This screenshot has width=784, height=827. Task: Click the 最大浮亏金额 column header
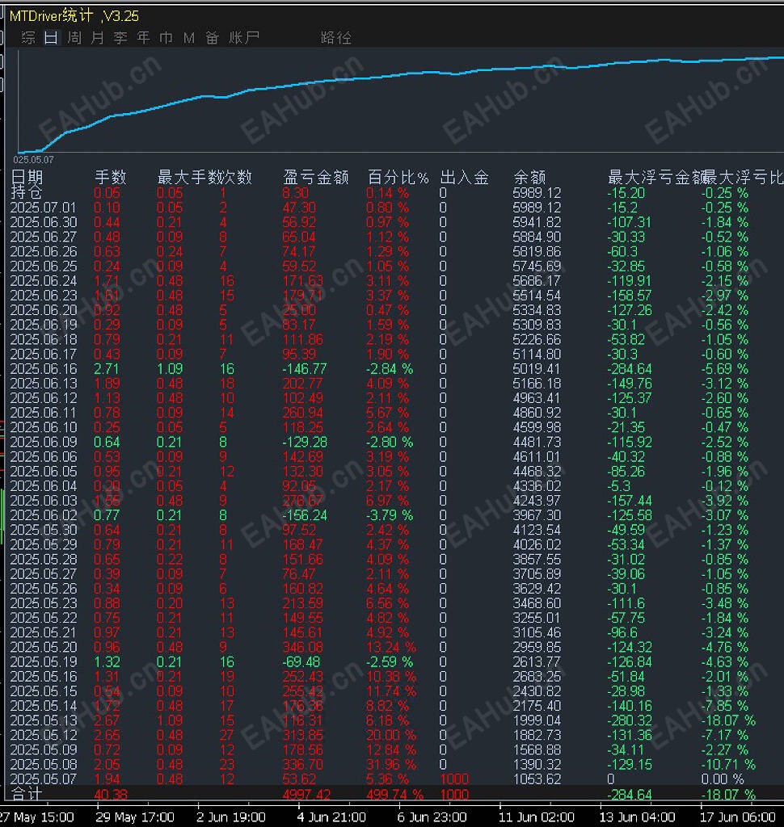point(655,177)
